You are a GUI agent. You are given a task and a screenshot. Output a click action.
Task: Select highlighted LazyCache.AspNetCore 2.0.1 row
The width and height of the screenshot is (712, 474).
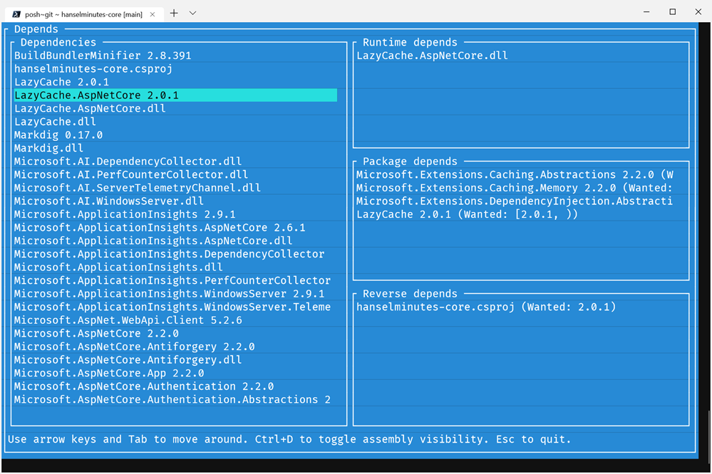[x=176, y=95]
